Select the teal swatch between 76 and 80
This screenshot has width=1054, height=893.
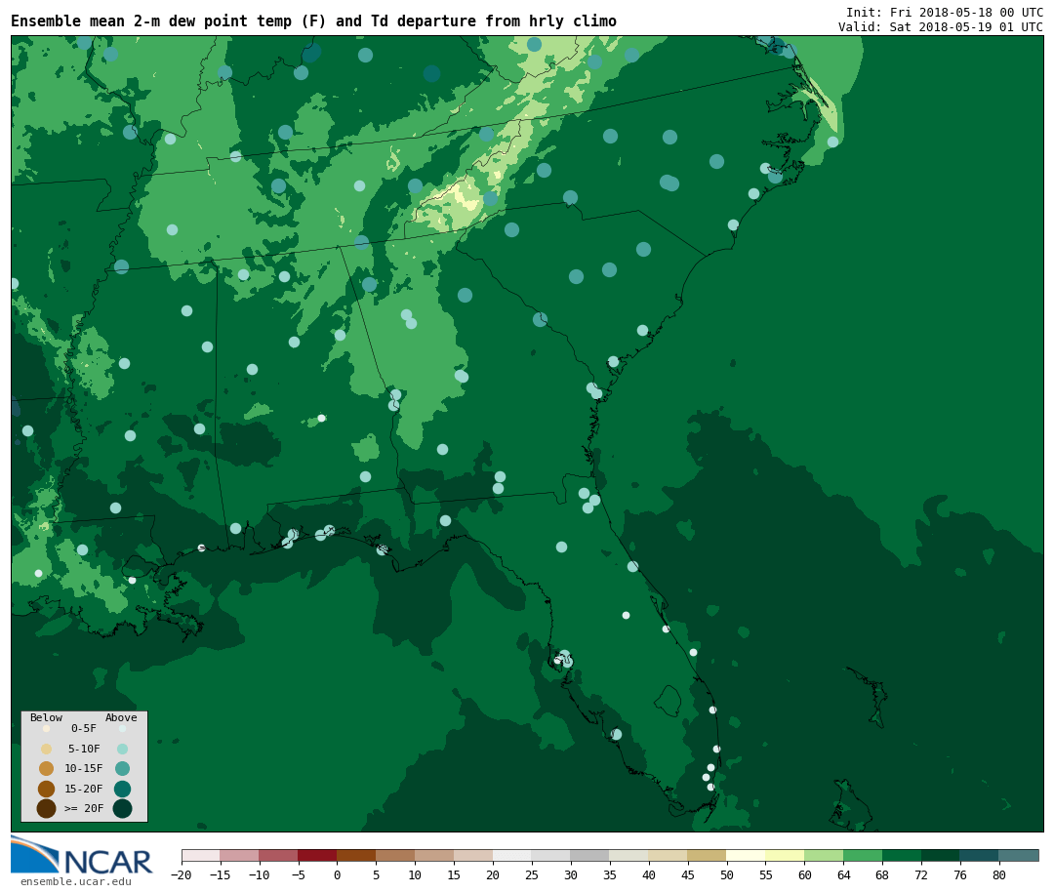tap(981, 855)
